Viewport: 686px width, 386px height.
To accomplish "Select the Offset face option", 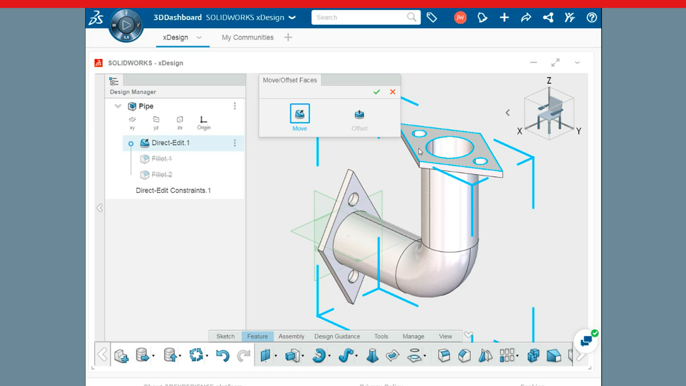I will [359, 120].
